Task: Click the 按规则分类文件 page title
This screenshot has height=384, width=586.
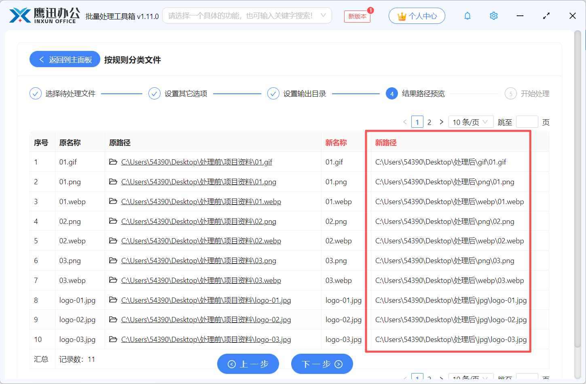Action: tap(133, 60)
